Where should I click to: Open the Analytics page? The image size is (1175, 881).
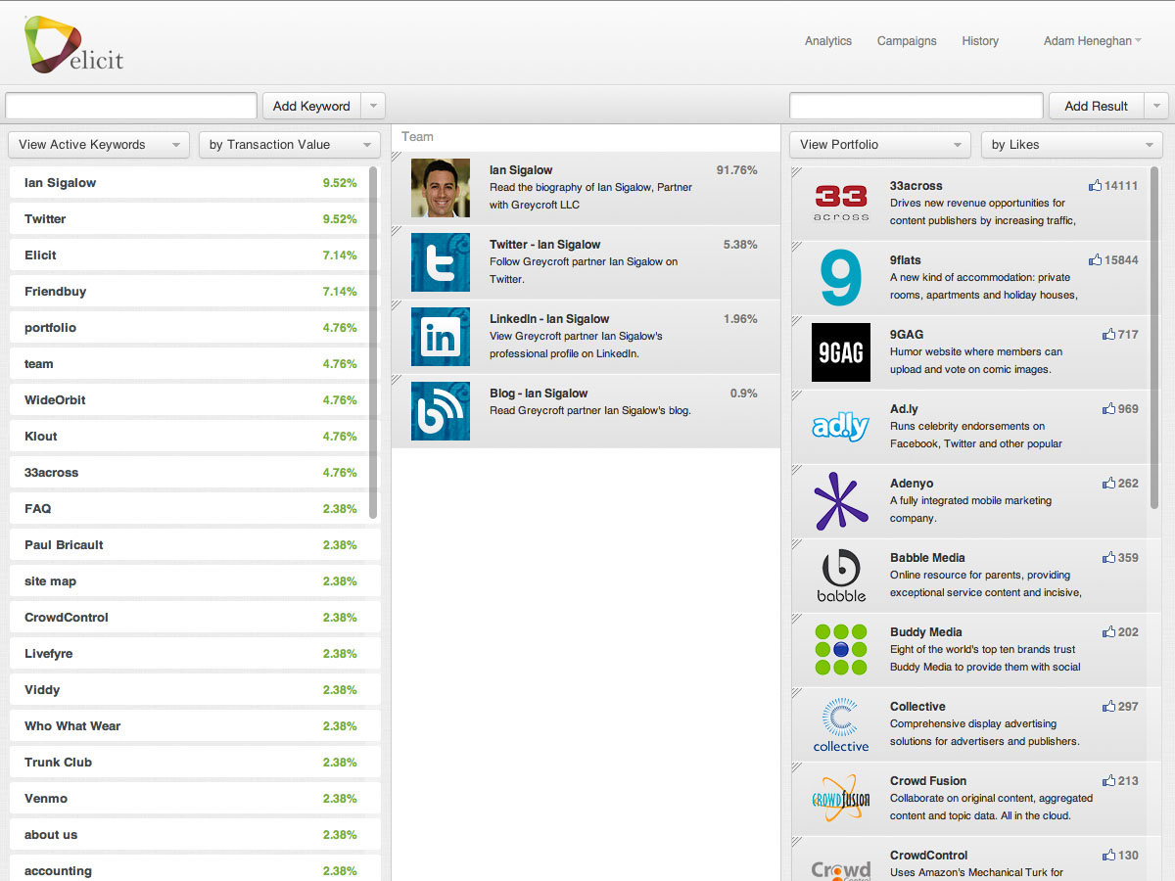coord(828,41)
